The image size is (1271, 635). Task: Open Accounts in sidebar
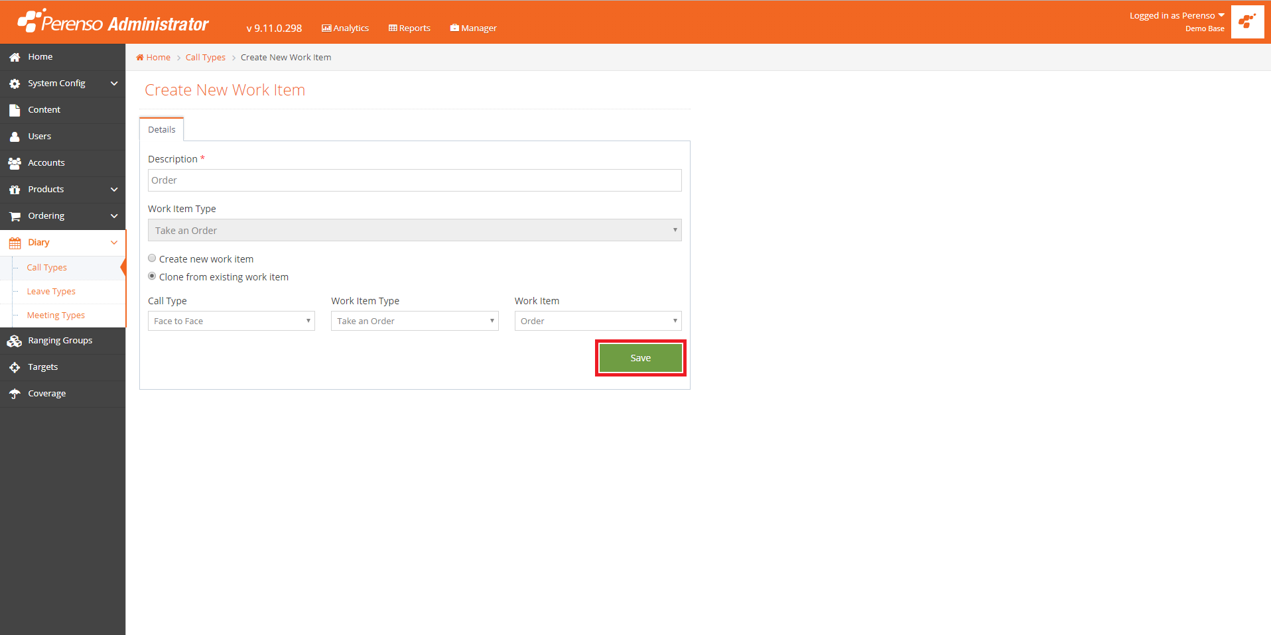tap(62, 163)
